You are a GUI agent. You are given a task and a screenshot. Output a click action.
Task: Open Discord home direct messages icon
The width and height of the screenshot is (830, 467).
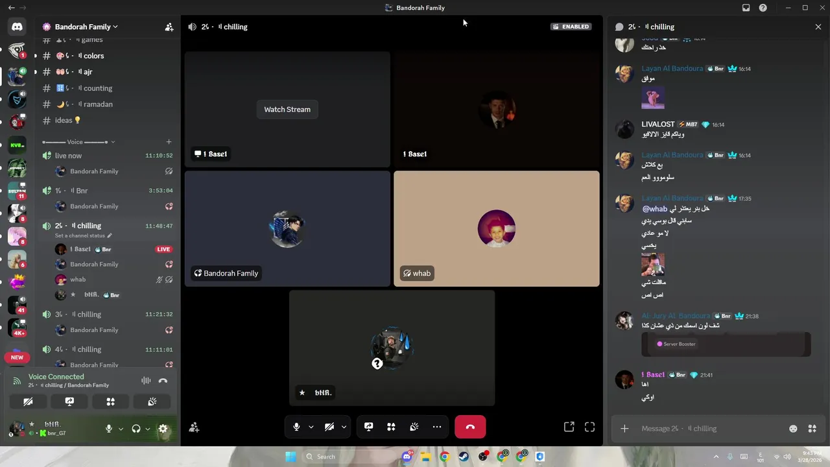[17, 27]
